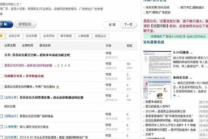
Task: Click image attachment icon on 版主如何赚钱 thread
Action: [x=57, y=87]
